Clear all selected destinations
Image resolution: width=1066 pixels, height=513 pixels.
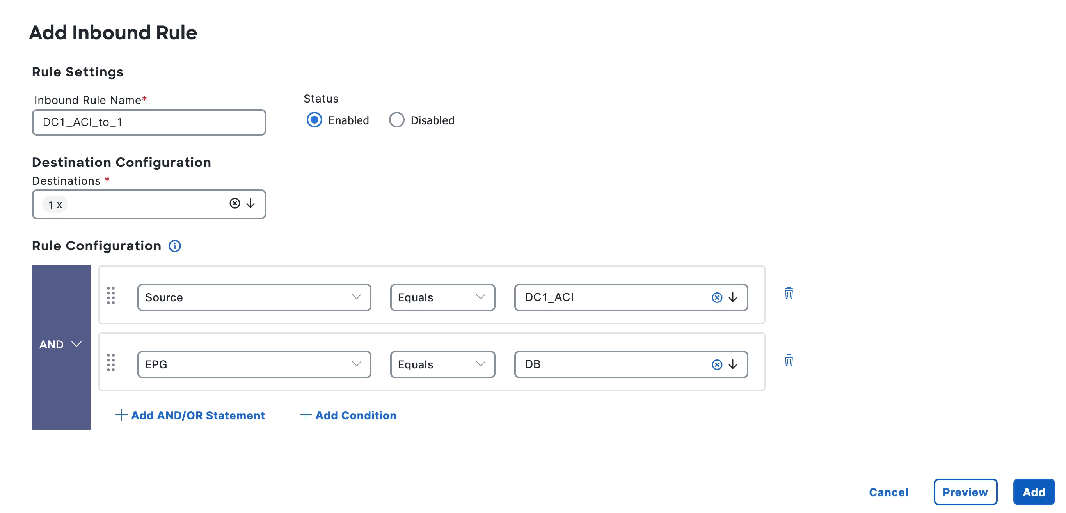click(x=235, y=203)
